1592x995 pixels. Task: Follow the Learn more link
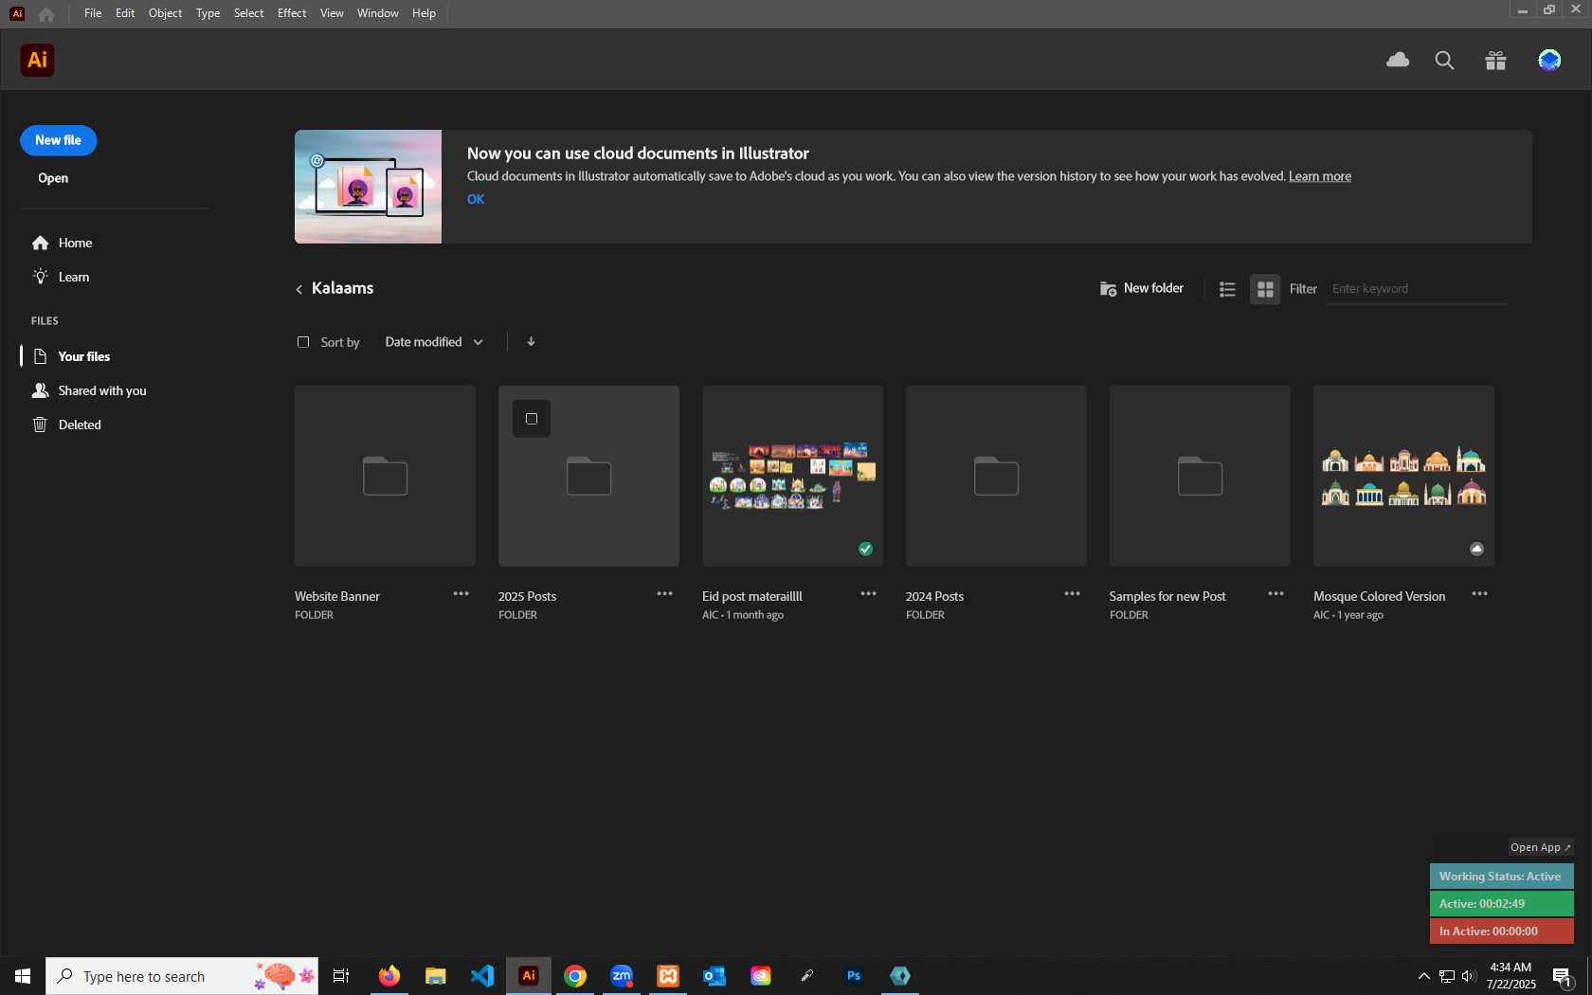[x=1320, y=176]
